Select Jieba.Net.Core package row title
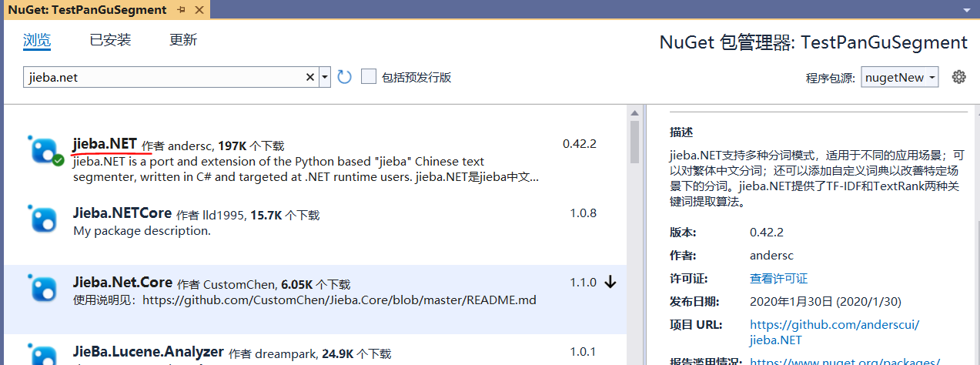The image size is (980, 365). (x=122, y=283)
